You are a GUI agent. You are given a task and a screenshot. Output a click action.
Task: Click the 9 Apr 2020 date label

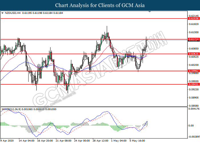point(7,141)
